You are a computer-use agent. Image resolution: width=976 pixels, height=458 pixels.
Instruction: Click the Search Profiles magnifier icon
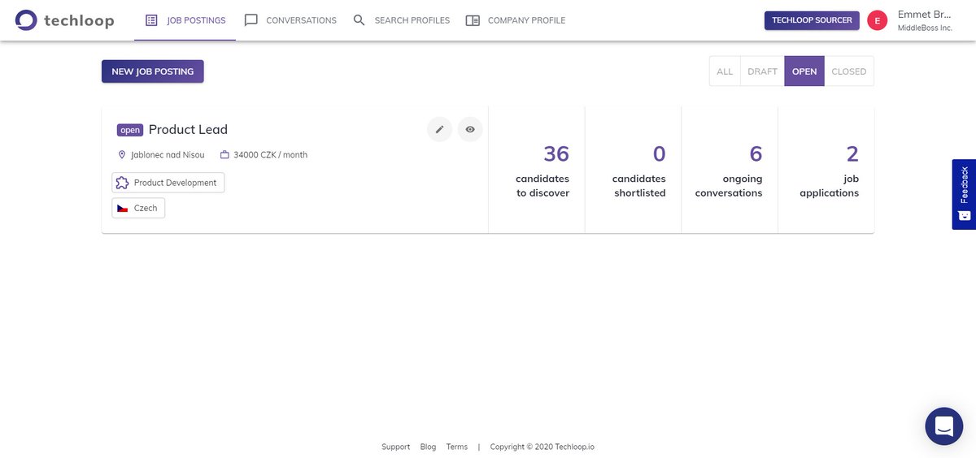coord(359,20)
